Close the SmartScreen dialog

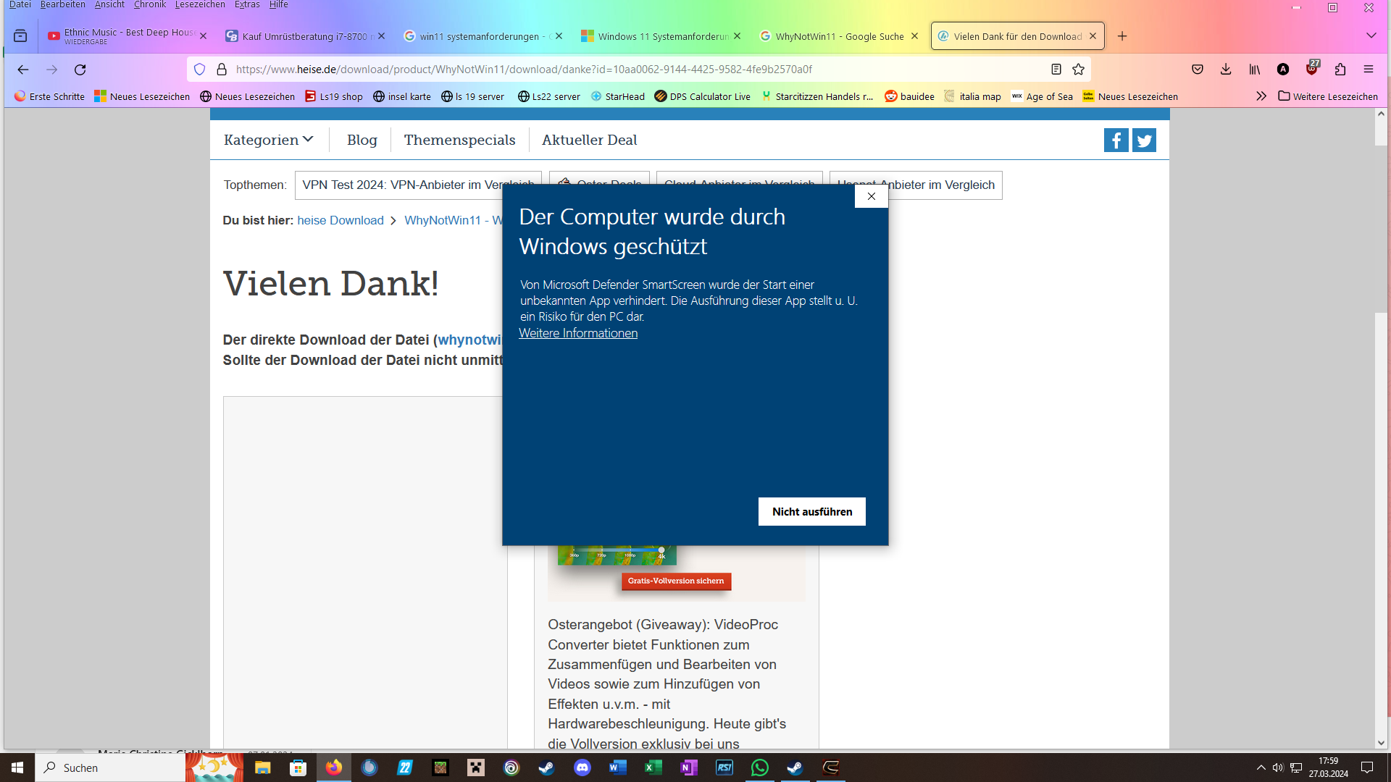(x=872, y=196)
